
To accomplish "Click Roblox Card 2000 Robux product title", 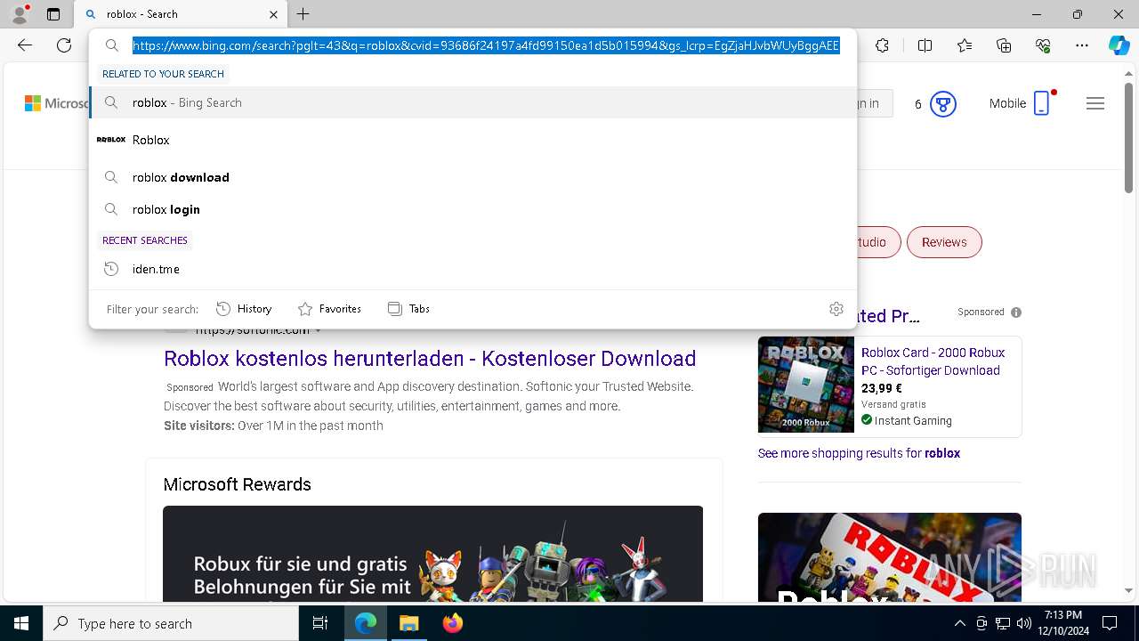I will point(933,361).
